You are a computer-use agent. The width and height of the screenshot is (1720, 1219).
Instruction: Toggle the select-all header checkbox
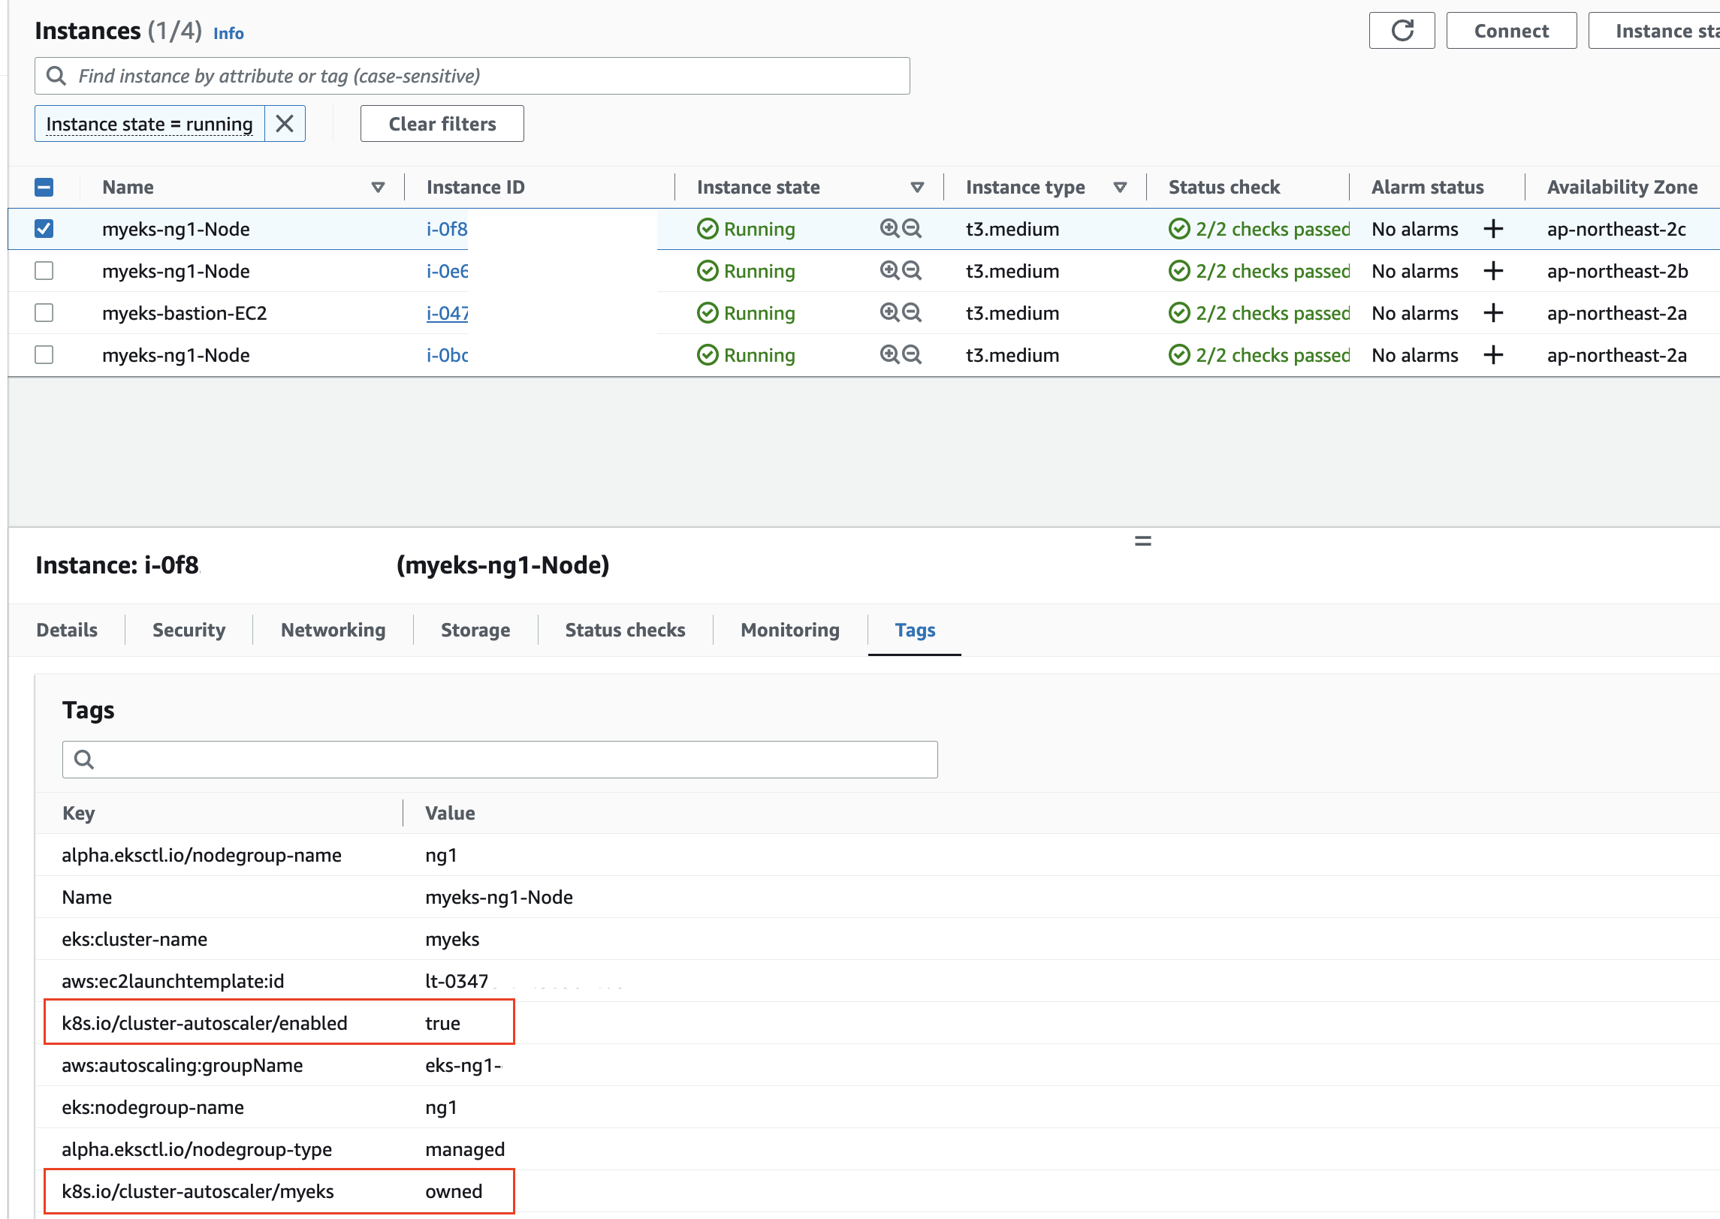click(44, 187)
